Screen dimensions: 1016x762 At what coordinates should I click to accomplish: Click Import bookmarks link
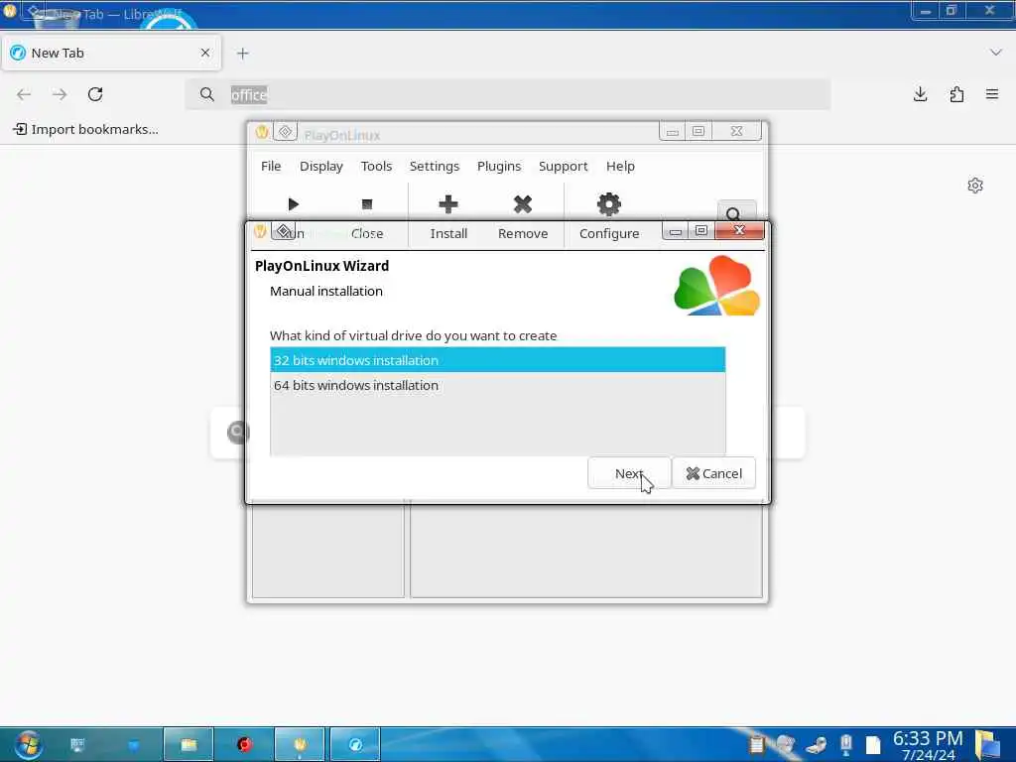click(85, 130)
